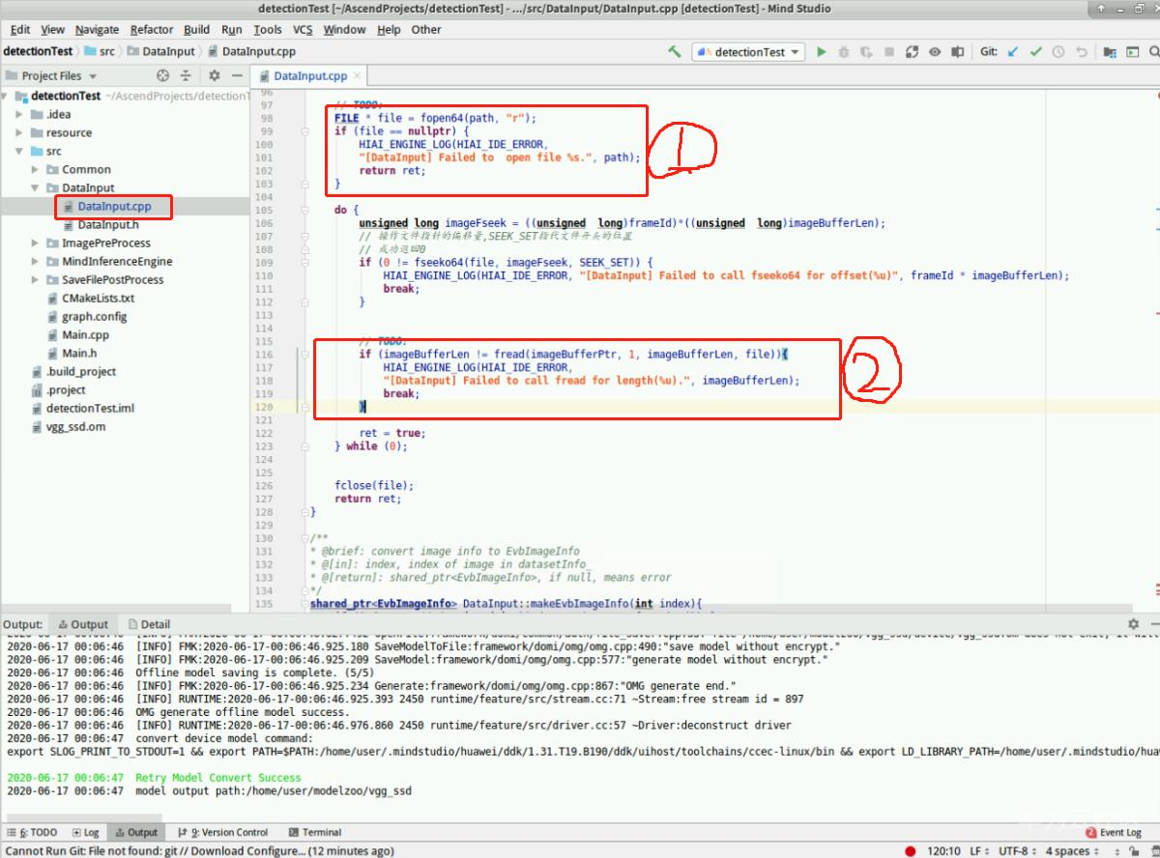Click the 4 spaces indent selector
This screenshot has height=858, width=1160.
pyautogui.click(x=1072, y=851)
